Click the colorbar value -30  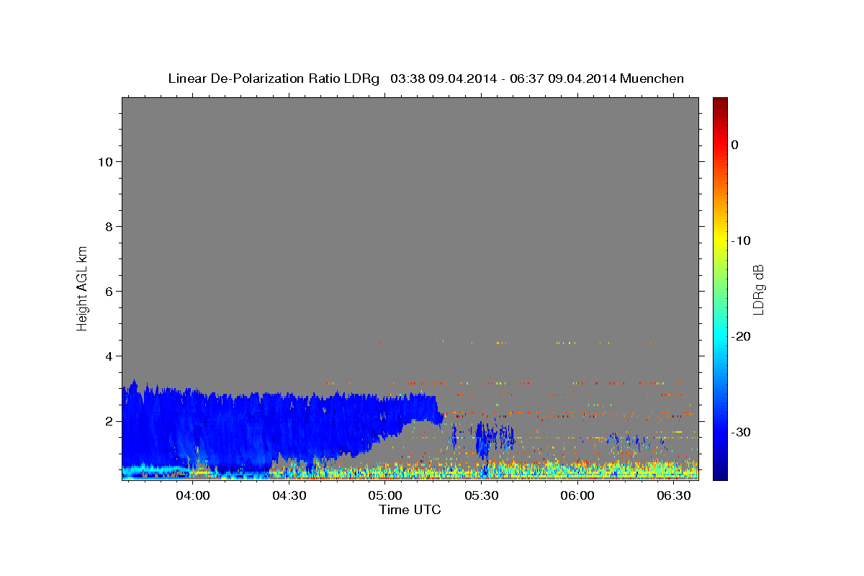click(x=741, y=432)
